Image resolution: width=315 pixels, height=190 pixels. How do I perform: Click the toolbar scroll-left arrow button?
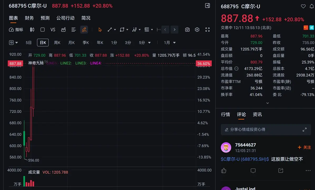pos(165,30)
